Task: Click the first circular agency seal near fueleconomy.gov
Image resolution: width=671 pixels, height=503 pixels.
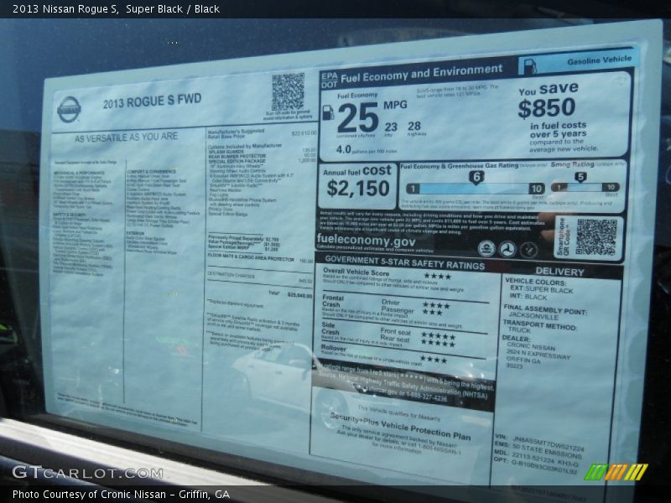Action: [486, 248]
